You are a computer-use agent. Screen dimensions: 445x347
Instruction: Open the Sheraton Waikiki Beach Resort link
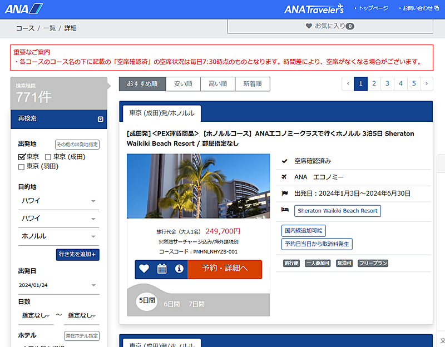(338, 211)
